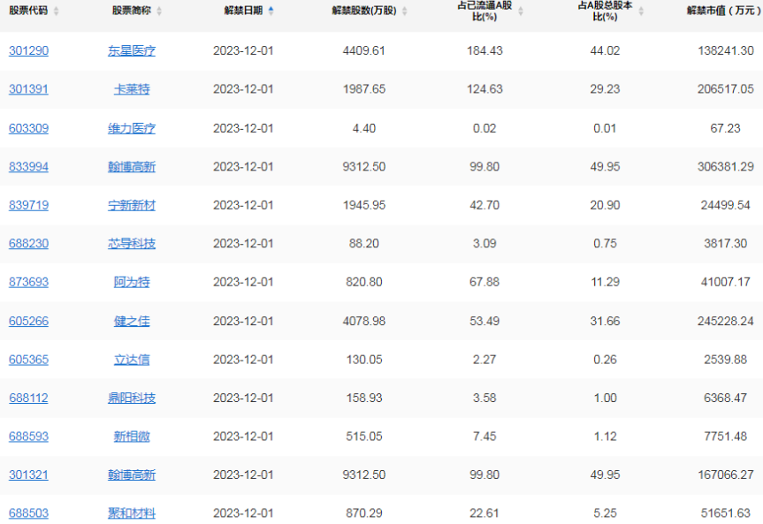
Task: Select the 130.05 unlock shares cell
Action: (x=364, y=360)
